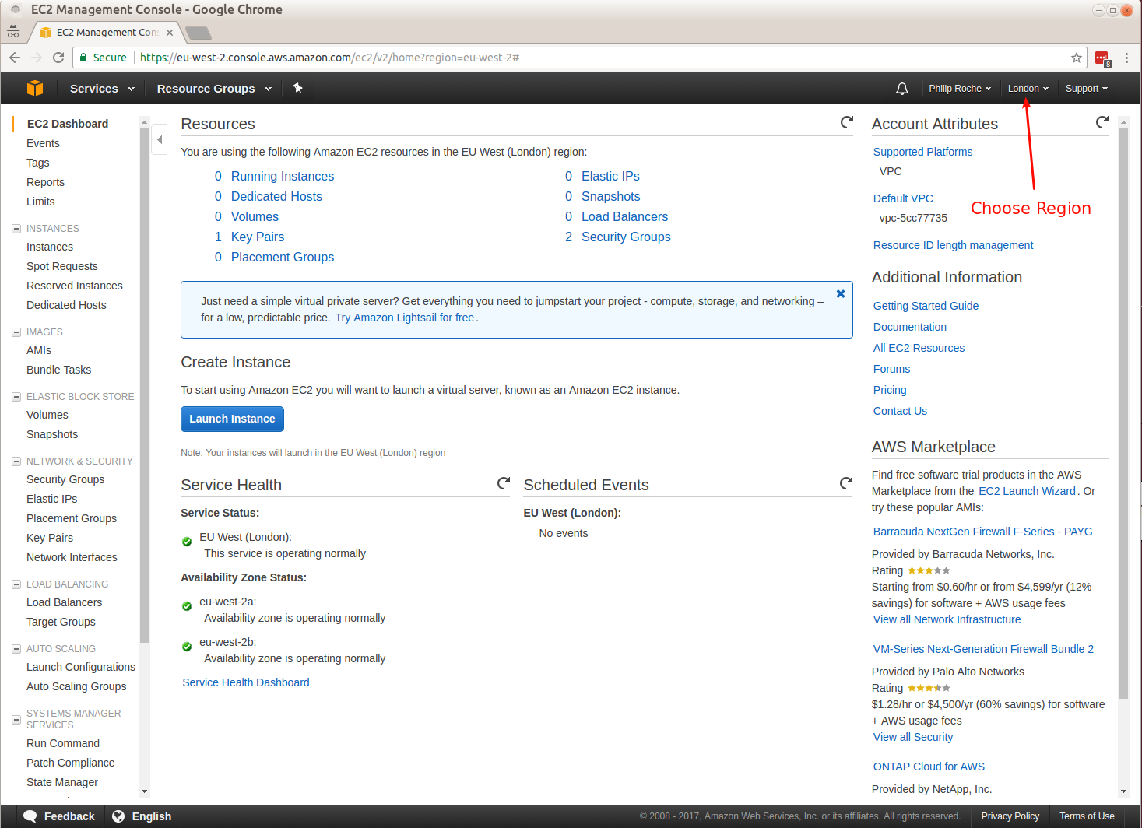The height and width of the screenshot is (828, 1142).
Task: Collapse the AUTO SCALING group
Action: [x=16, y=649]
